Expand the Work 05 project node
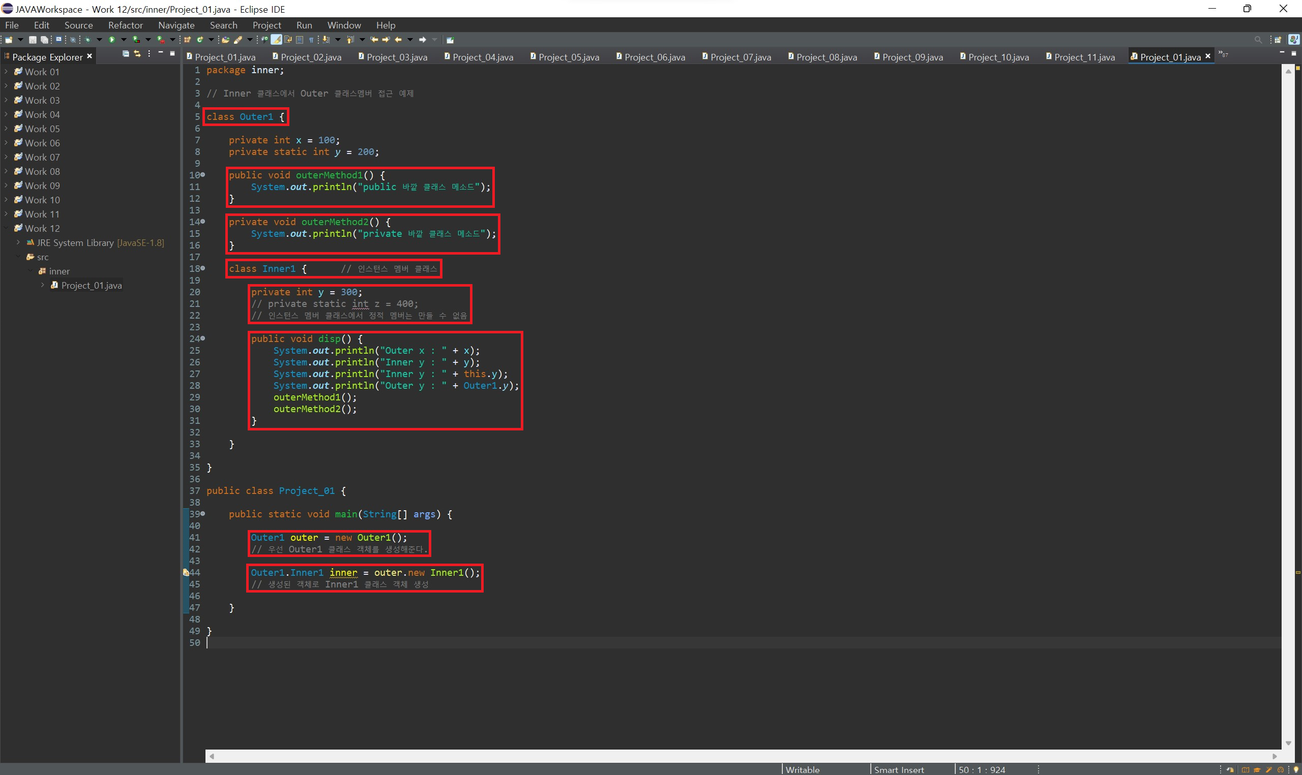This screenshot has width=1302, height=775. coord(6,129)
